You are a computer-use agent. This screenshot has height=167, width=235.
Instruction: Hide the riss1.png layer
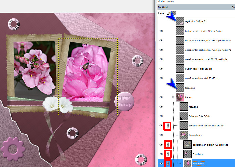coord(161,107)
